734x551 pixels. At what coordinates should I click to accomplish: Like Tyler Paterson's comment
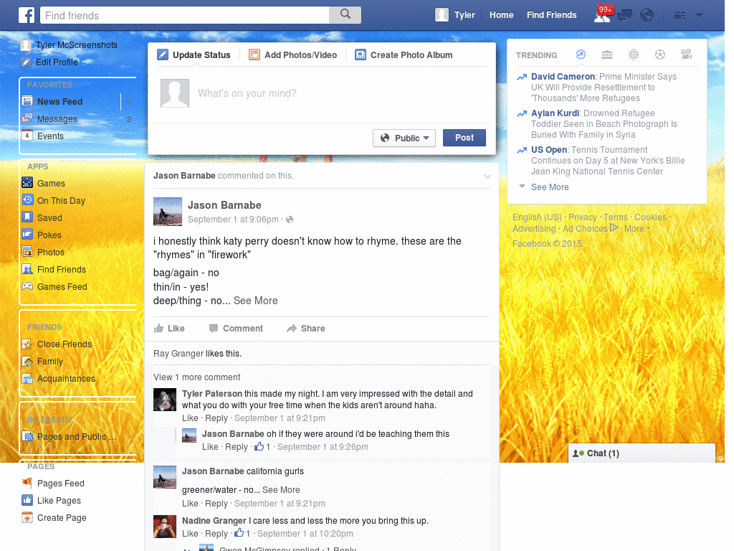coord(190,418)
